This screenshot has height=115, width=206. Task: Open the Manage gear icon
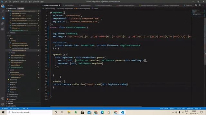[3, 104]
